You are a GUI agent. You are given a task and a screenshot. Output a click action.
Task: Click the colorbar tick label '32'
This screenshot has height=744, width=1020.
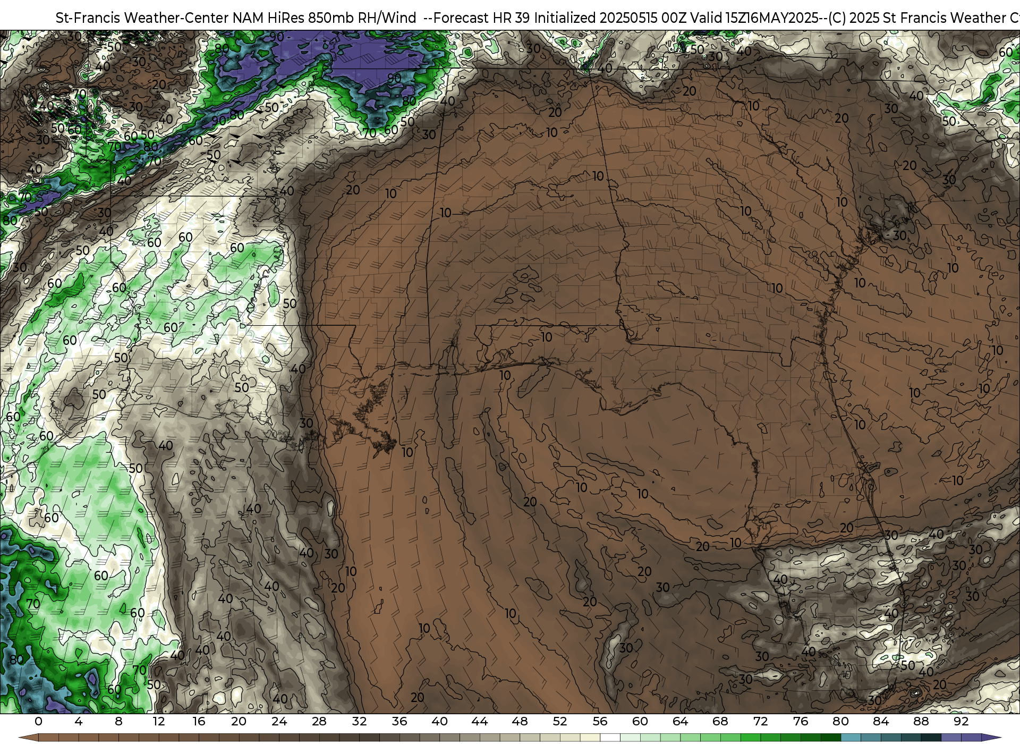point(359,721)
